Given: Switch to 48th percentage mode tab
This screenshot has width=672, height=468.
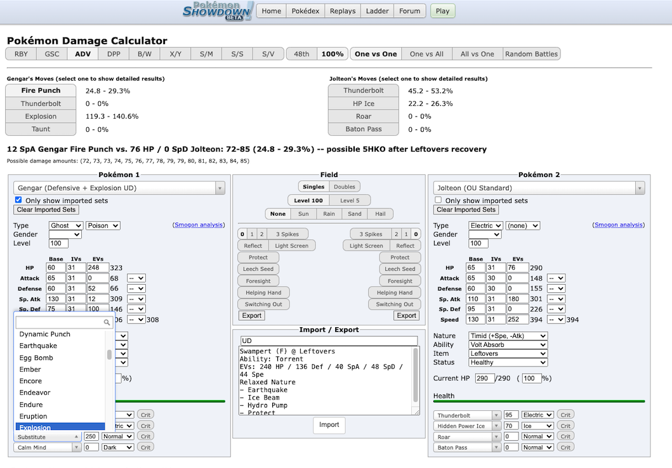Looking at the screenshot, I should [x=301, y=54].
